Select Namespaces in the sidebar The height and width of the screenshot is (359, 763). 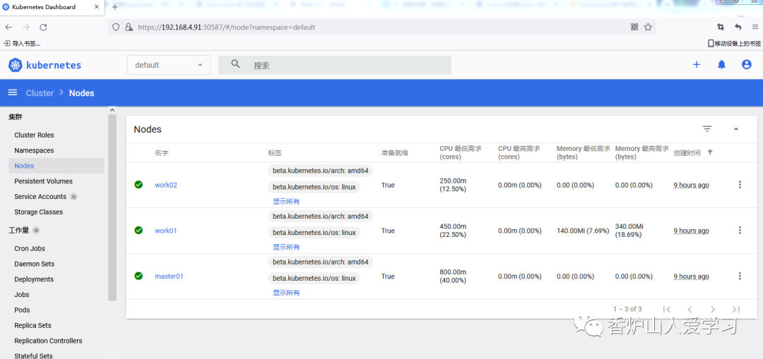[x=34, y=151]
